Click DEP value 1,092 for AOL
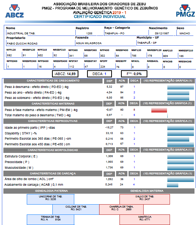 click(x=109, y=179)
